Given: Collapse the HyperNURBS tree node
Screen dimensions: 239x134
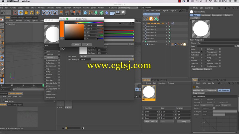Looking at the screenshot, I should point(143,41).
